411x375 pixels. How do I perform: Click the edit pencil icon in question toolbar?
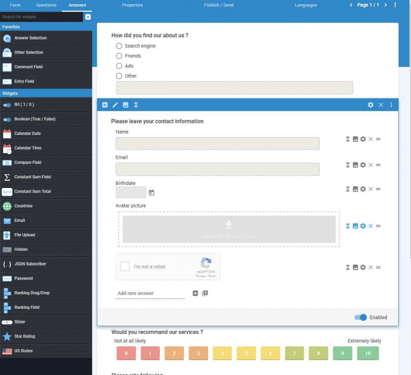click(x=115, y=105)
